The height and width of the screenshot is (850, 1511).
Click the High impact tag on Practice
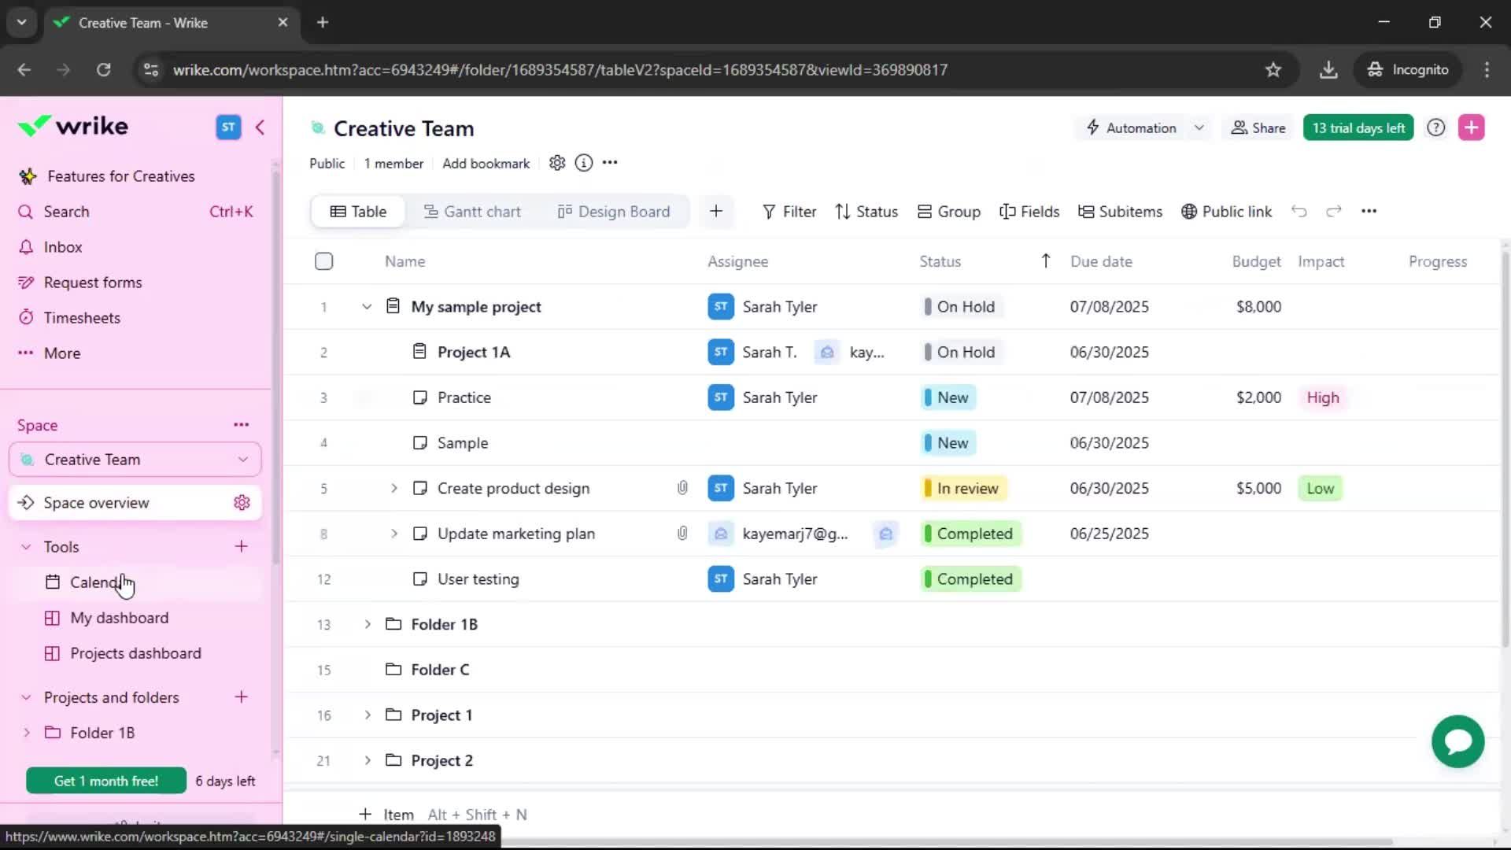[x=1323, y=397]
